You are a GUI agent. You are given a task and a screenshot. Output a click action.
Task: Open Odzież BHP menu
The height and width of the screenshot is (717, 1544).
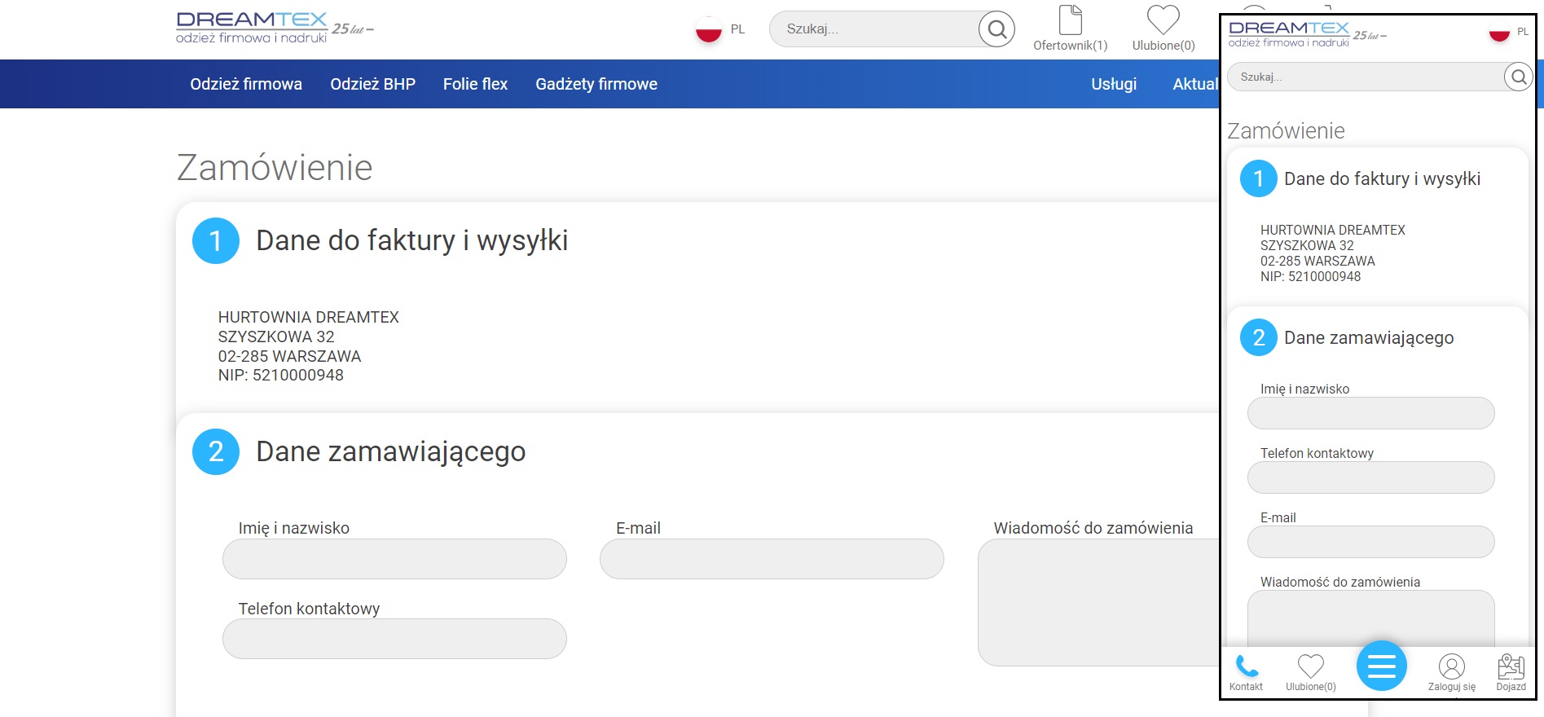pyautogui.click(x=372, y=84)
